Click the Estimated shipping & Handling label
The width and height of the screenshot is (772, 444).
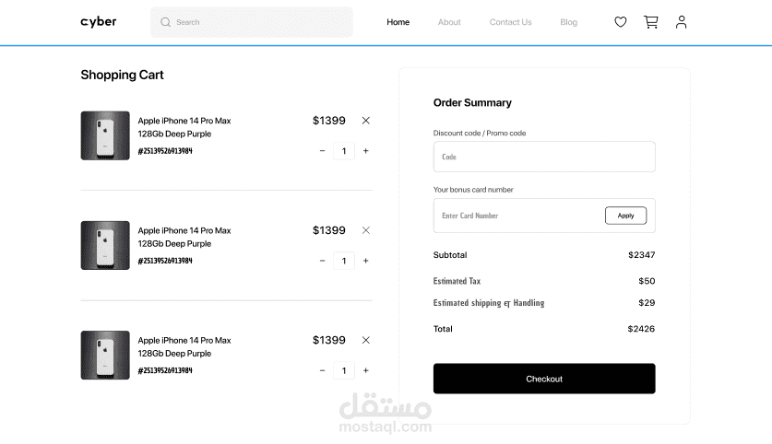[x=489, y=303]
